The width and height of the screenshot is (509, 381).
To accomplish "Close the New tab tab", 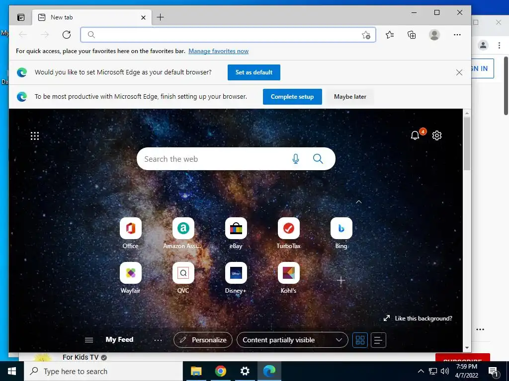I will (x=143, y=17).
